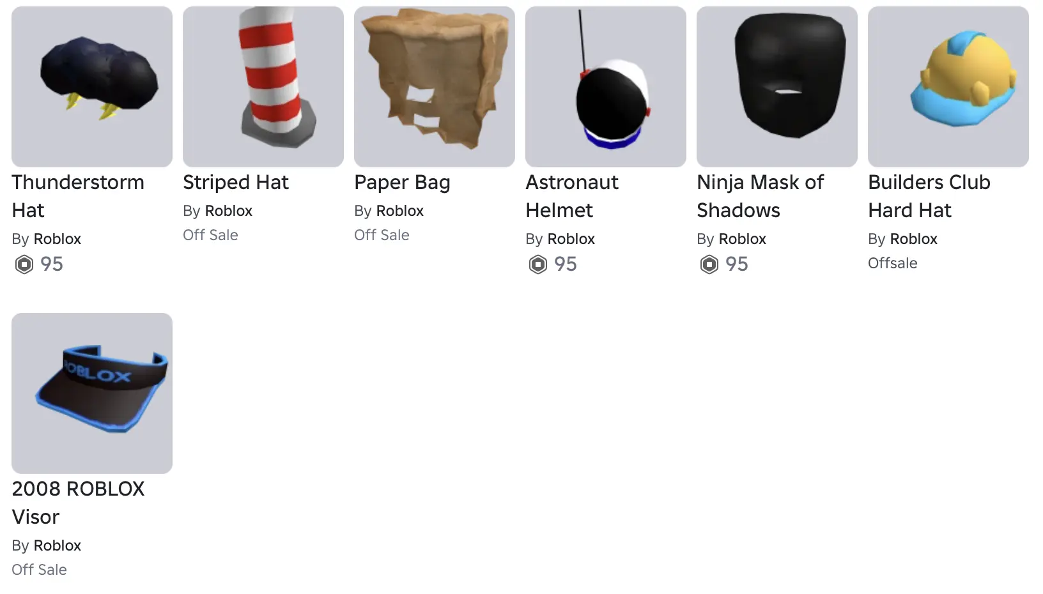Open the Thunderstorm Hat title link

pyautogui.click(x=78, y=196)
